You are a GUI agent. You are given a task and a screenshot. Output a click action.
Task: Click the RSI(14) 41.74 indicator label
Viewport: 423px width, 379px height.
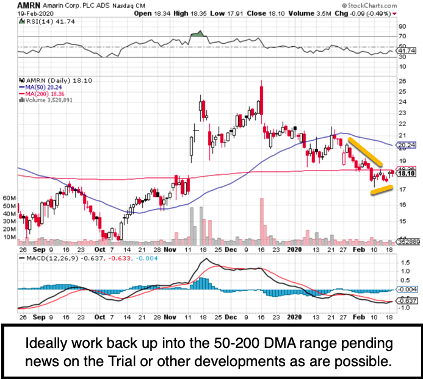[51, 21]
